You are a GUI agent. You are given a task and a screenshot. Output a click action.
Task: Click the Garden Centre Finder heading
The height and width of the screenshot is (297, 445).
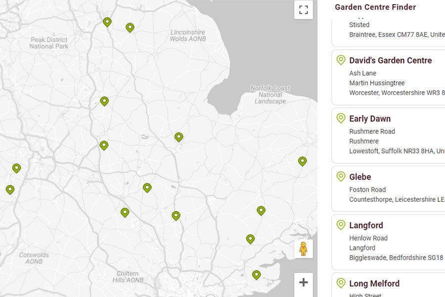point(375,7)
